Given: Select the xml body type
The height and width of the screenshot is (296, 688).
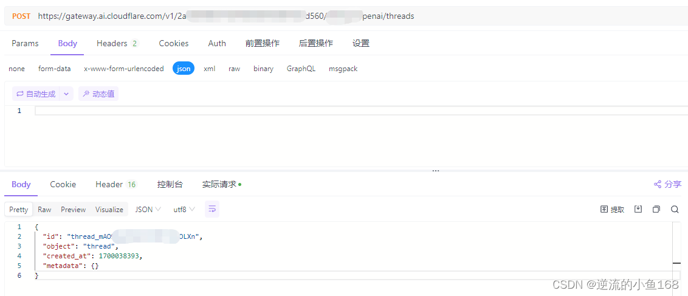Looking at the screenshot, I should (x=209, y=69).
